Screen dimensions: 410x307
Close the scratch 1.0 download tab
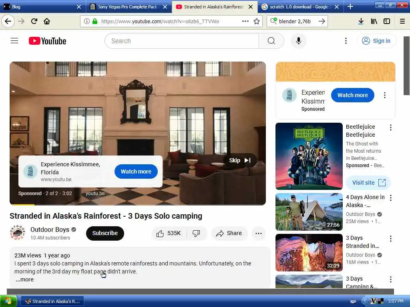[336, 7]
